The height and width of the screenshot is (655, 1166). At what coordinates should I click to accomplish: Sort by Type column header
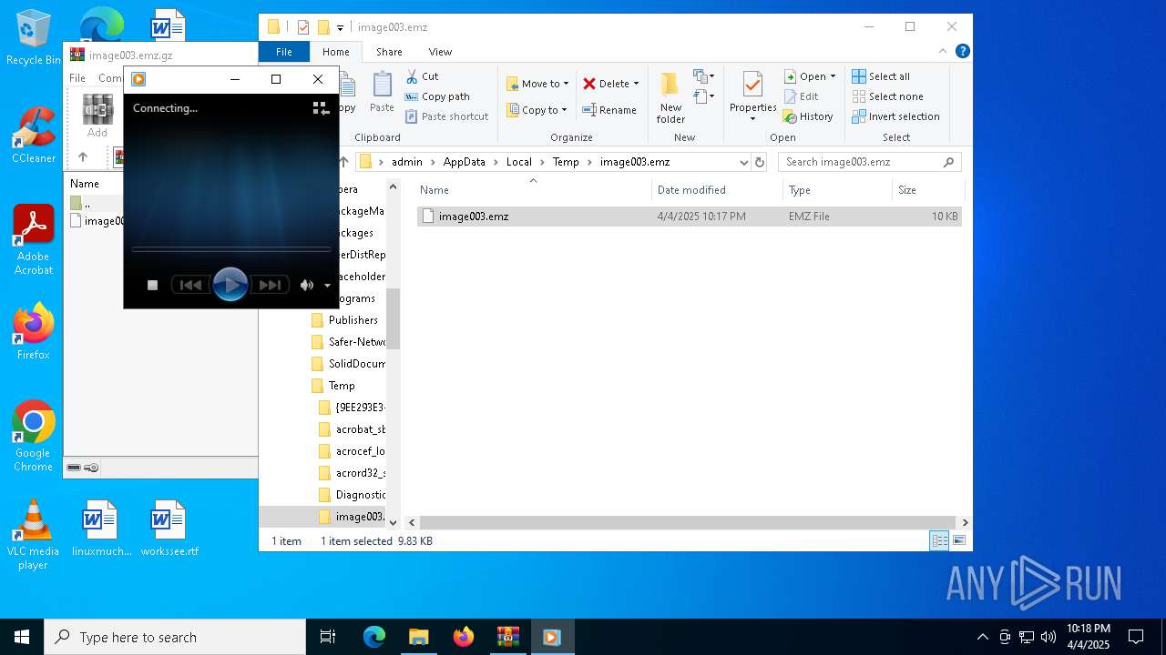tap(837, 190)
